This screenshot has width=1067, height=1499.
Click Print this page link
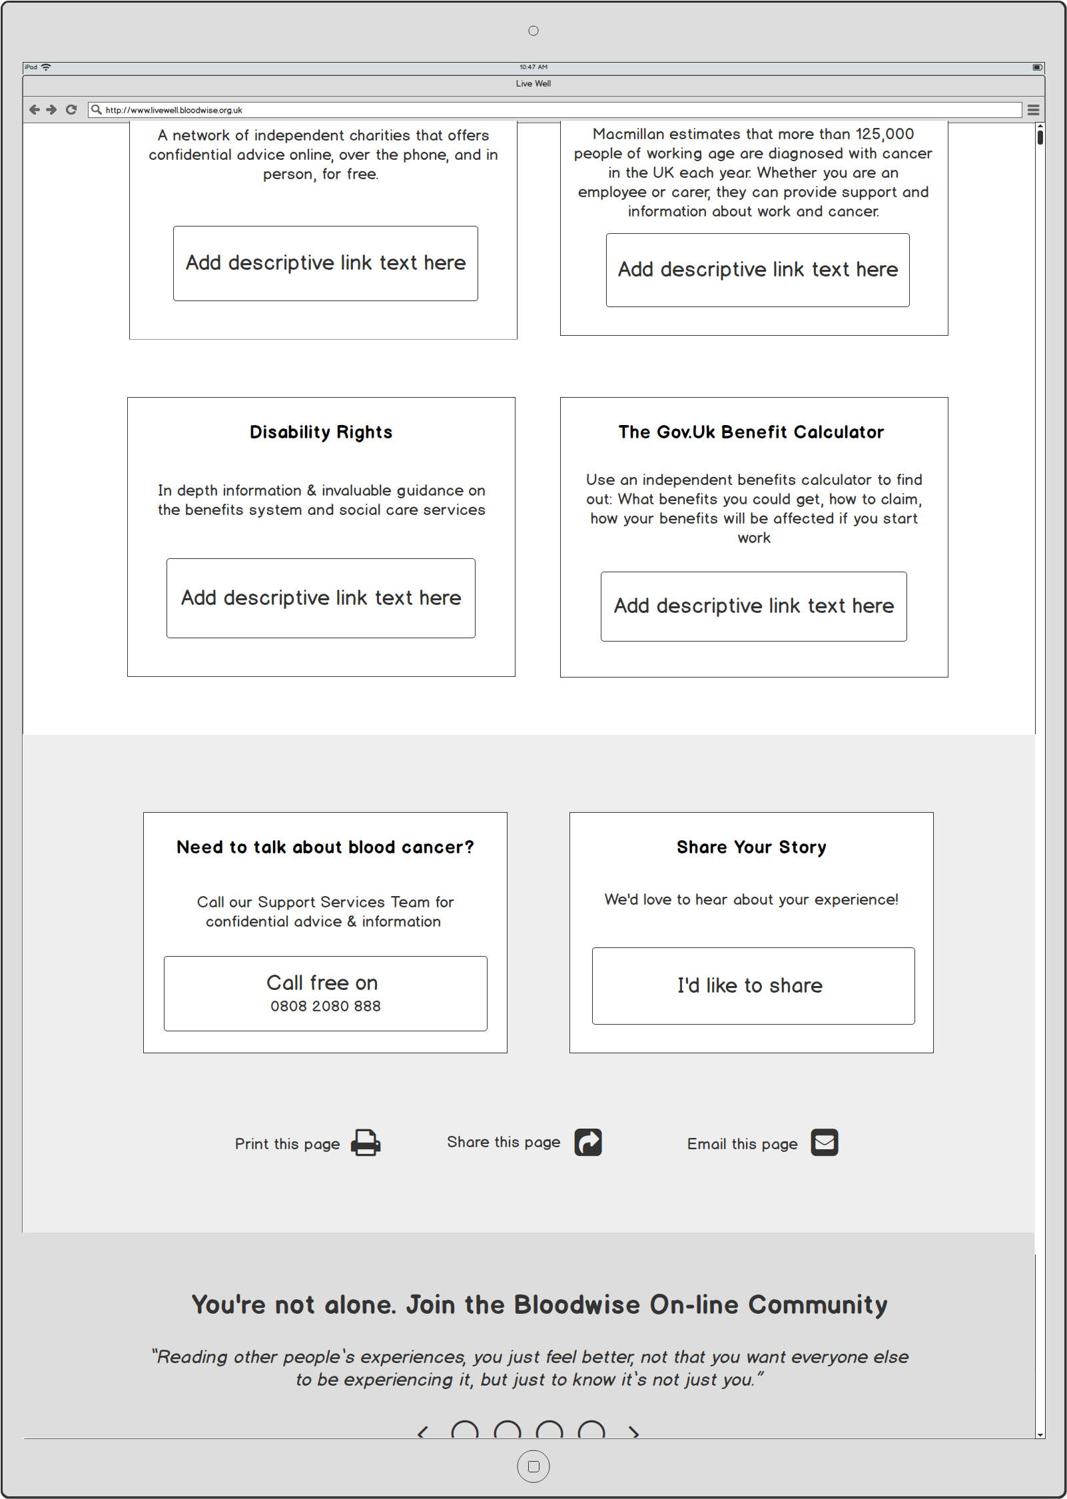point(287,1144)
